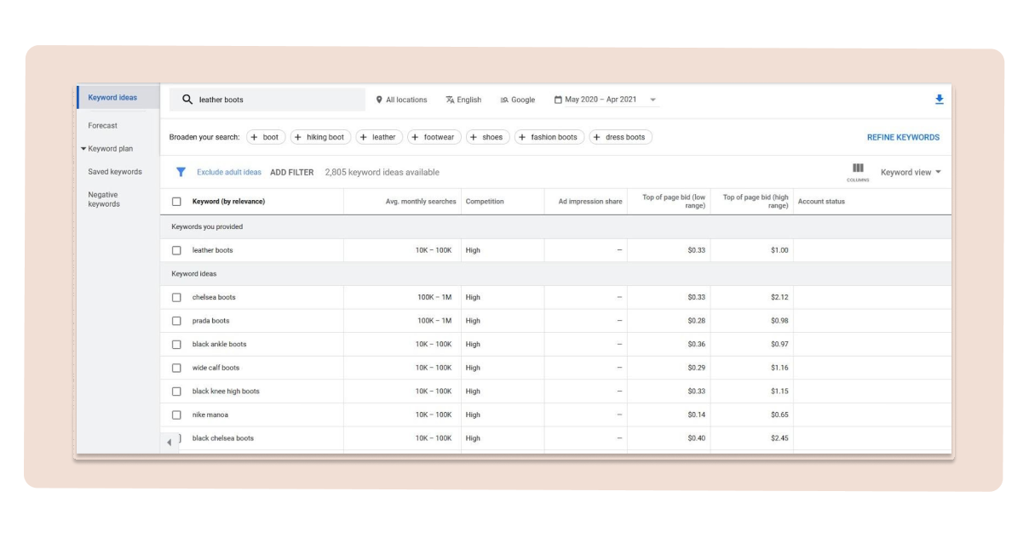Screen dimensions: 1029x543
Task: Click the black chelsea boots keyword text
Action: click(223, 438)
